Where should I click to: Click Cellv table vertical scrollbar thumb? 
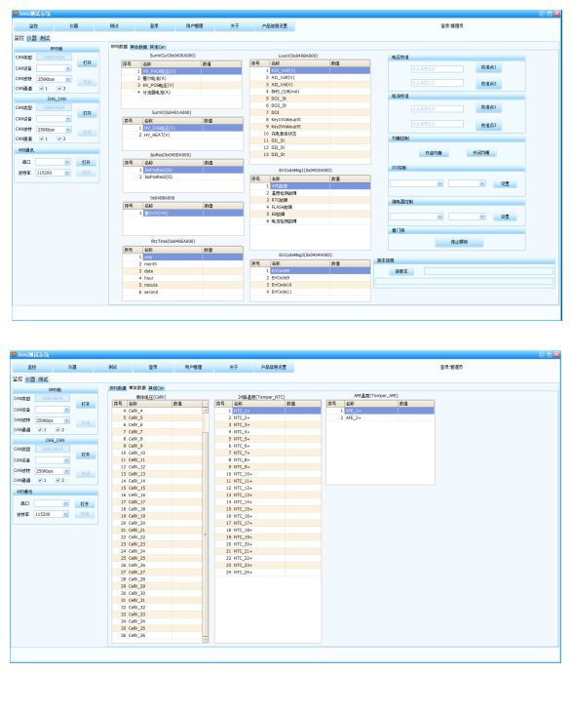point(205,535)
